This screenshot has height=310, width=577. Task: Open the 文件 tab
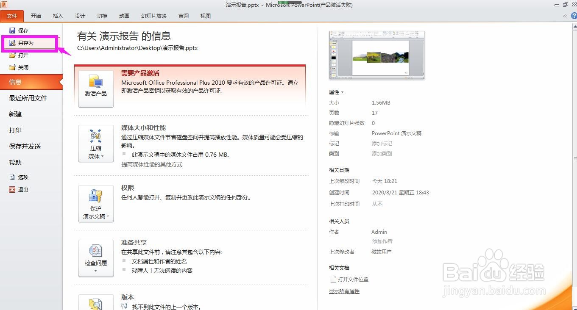point(12,16)
